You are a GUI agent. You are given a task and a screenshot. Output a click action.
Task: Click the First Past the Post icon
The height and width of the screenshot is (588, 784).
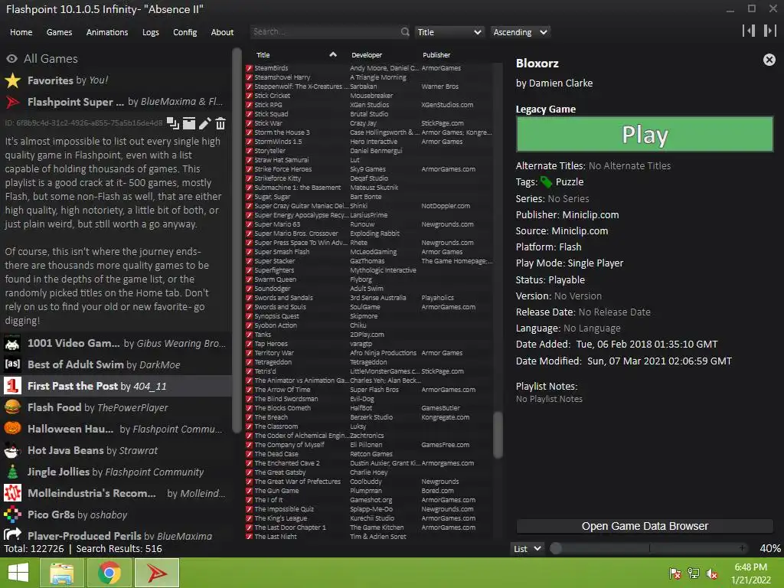(x=12, y=386)
